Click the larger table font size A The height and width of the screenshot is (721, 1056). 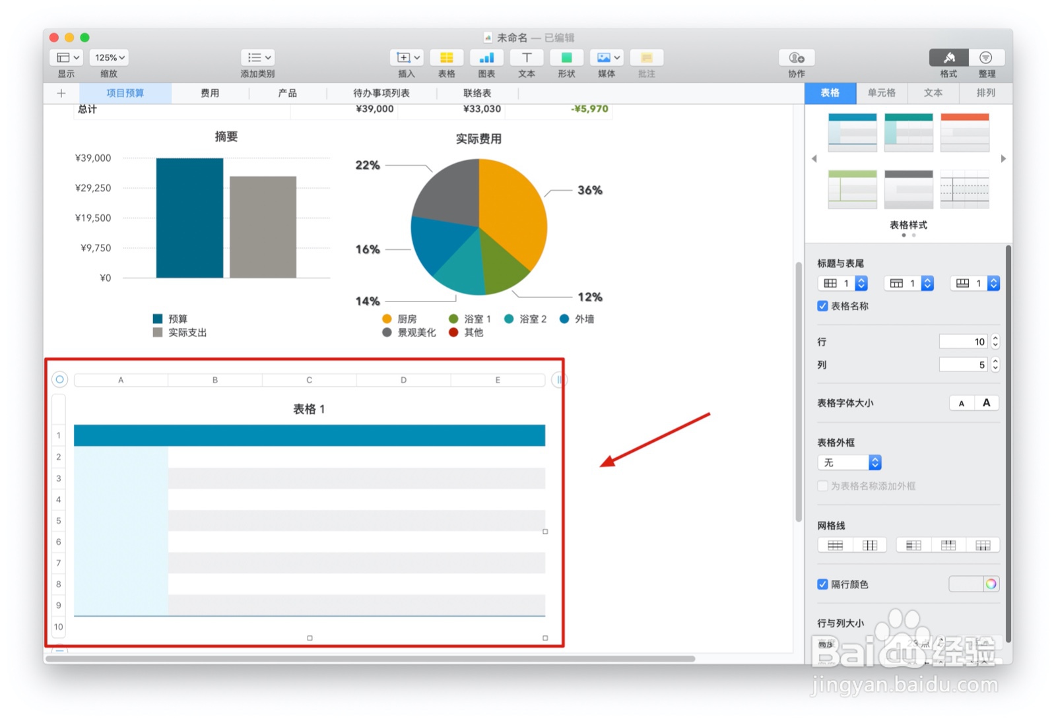click(986, 403)
